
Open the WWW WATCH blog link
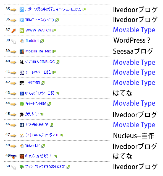38,30
